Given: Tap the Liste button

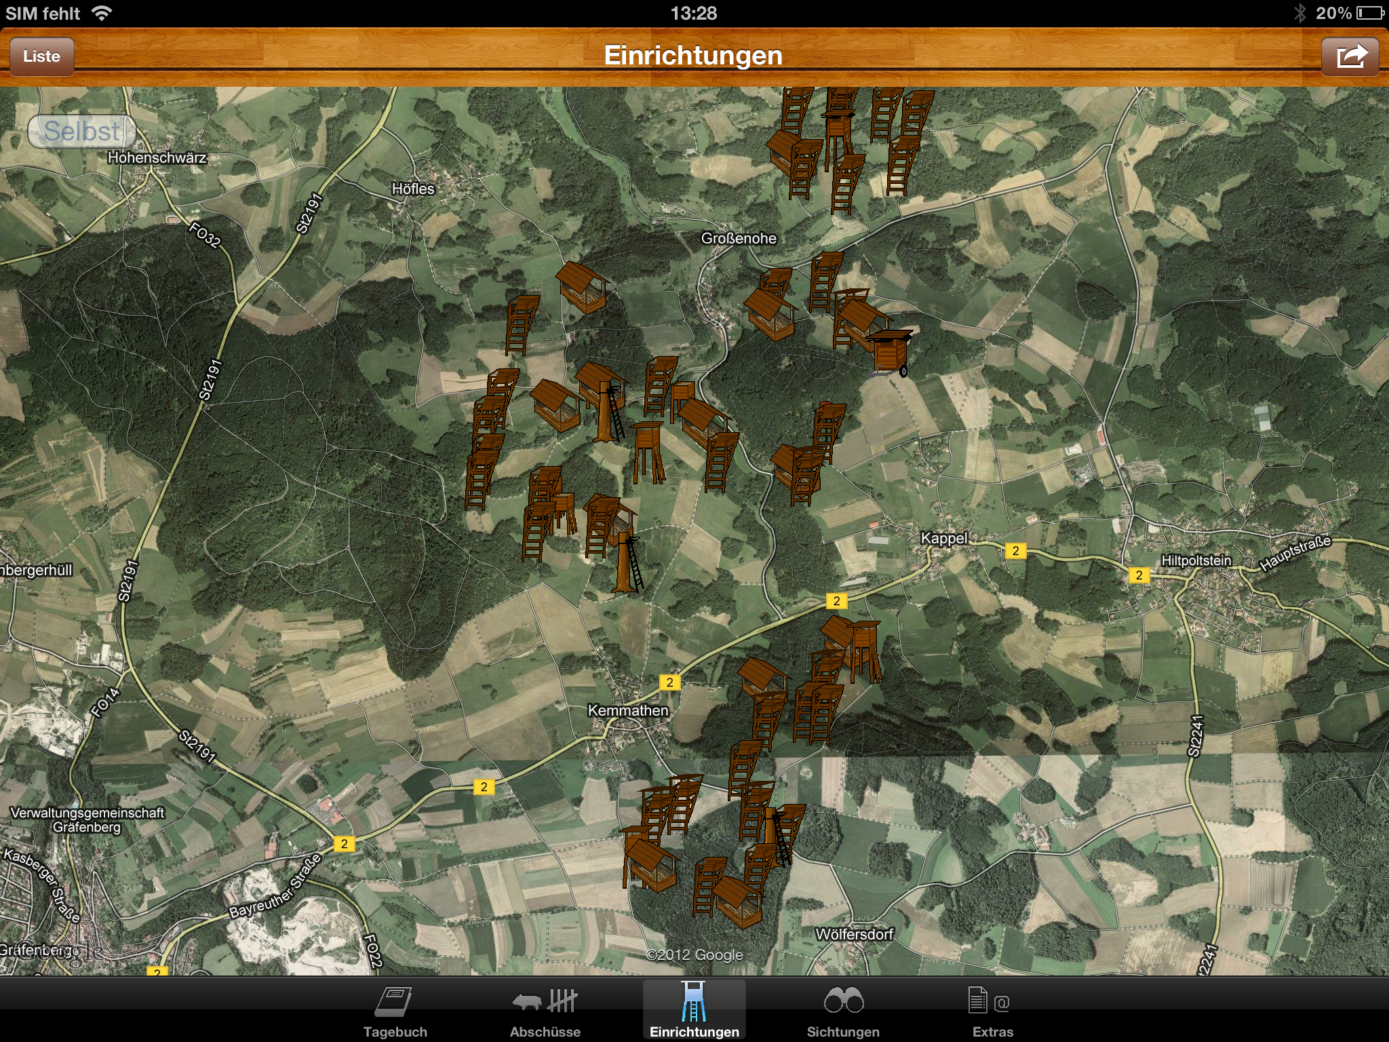Looking at the screenshot, I should click(41, 56).
